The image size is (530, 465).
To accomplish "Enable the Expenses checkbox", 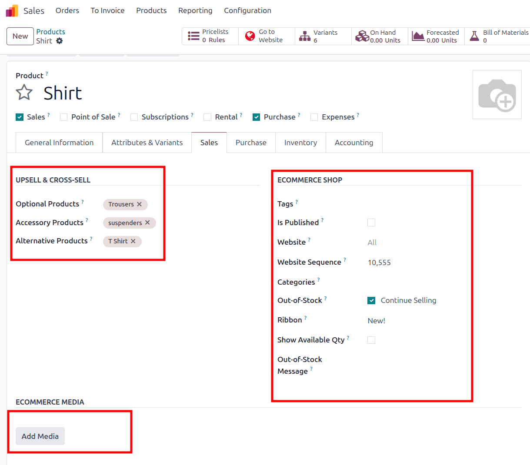I will (x=314, y=117).
